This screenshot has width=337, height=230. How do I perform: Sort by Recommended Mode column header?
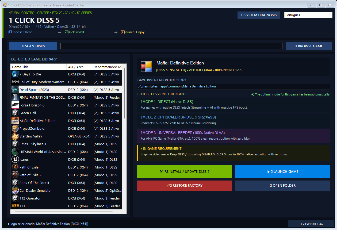tap(107, 67)
